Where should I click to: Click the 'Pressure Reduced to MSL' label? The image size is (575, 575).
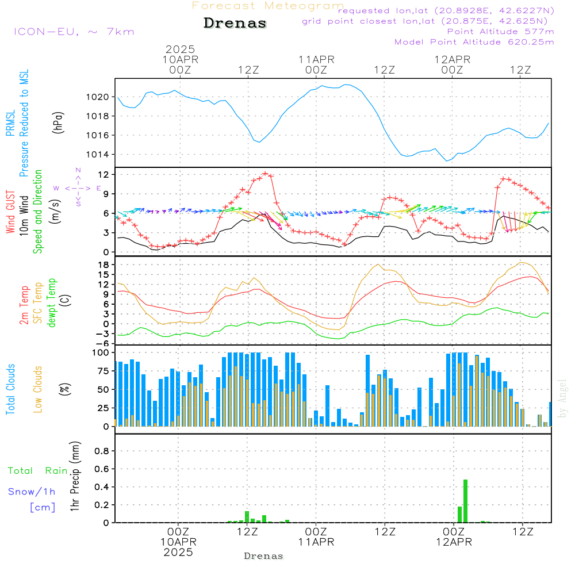click(24, 123)
